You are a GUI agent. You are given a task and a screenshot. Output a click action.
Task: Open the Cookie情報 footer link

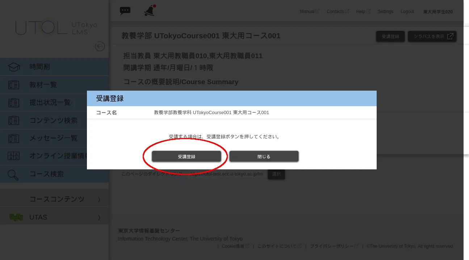pos(233,246)
